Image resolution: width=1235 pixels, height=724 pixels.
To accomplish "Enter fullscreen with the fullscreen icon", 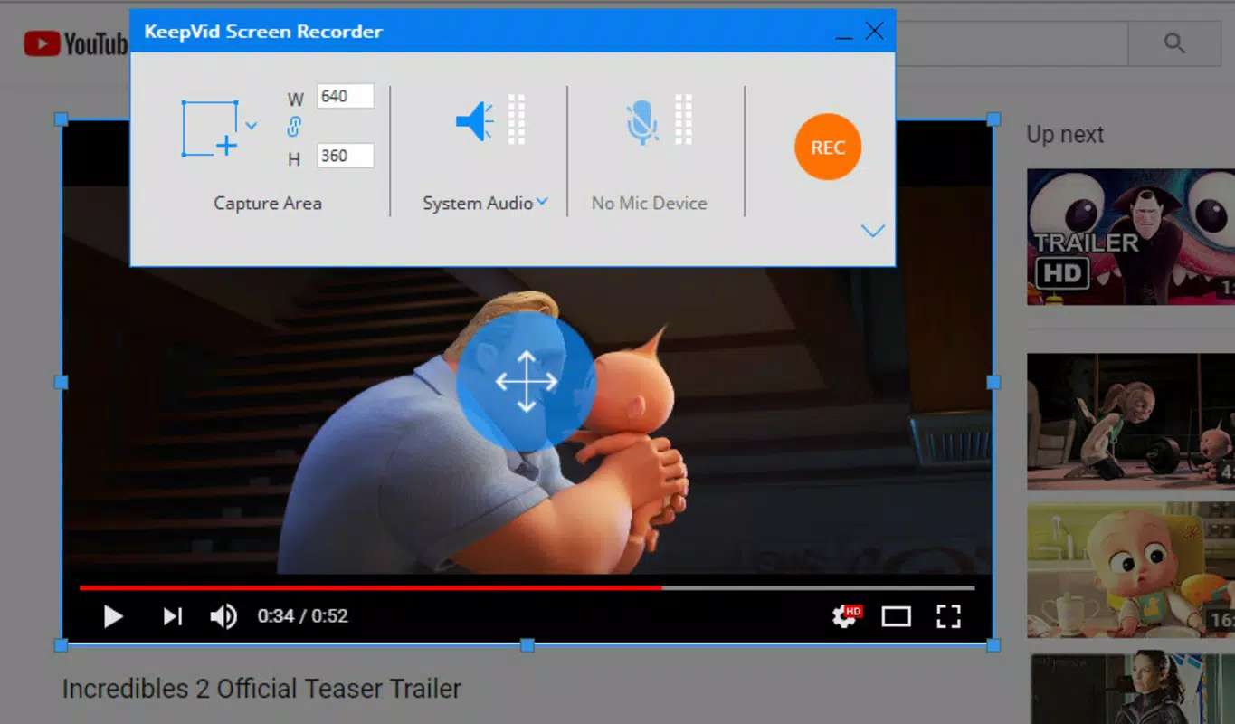I will pyautogui.click(x=948, y=616).
